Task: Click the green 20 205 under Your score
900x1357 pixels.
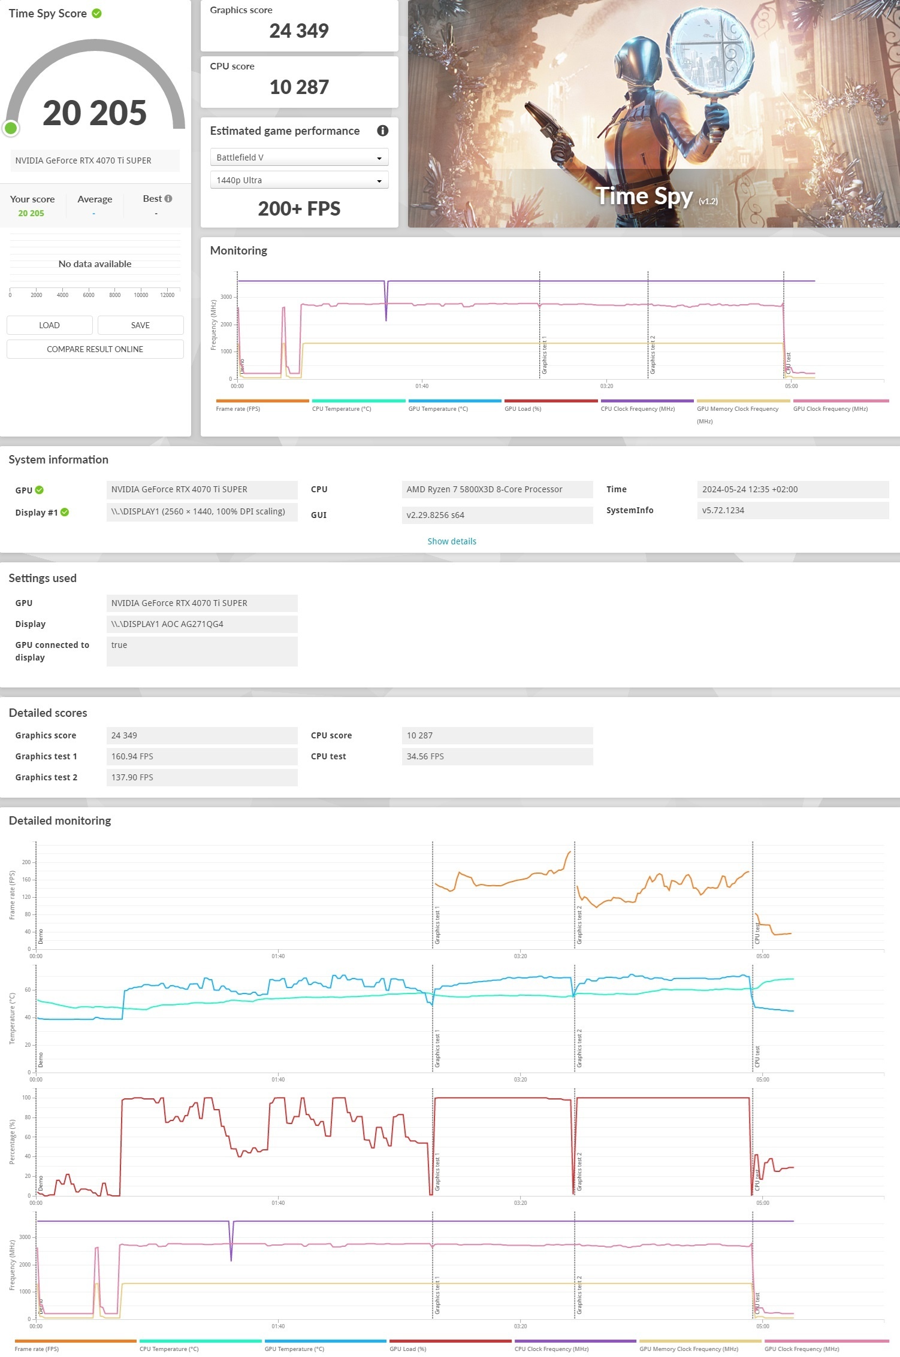Action: click(x=31, y=213)
